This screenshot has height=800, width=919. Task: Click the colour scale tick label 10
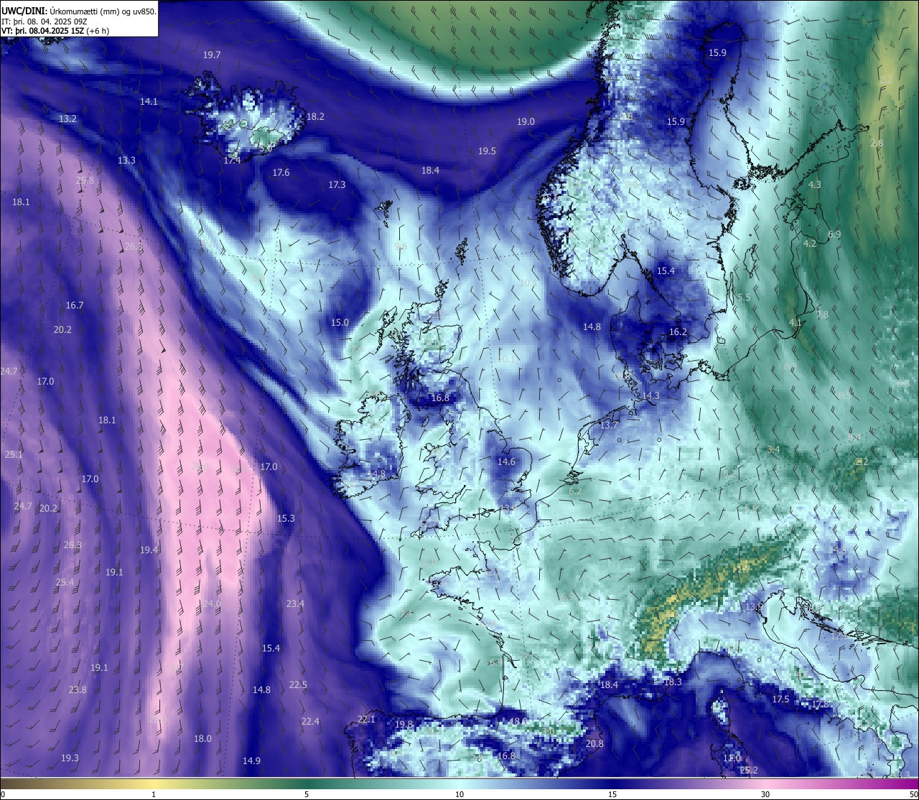(x=459, y=794)
